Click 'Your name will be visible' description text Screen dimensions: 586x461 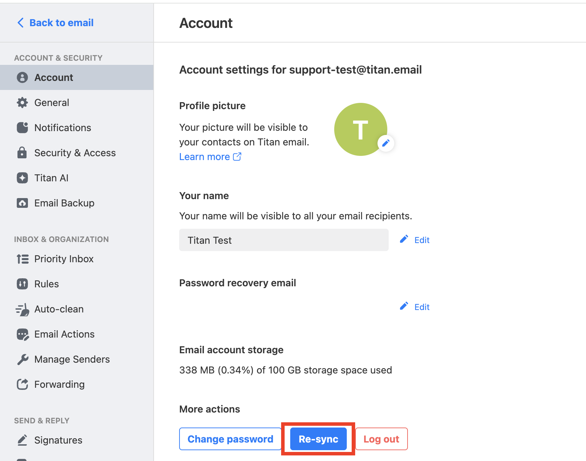point(295,216)
